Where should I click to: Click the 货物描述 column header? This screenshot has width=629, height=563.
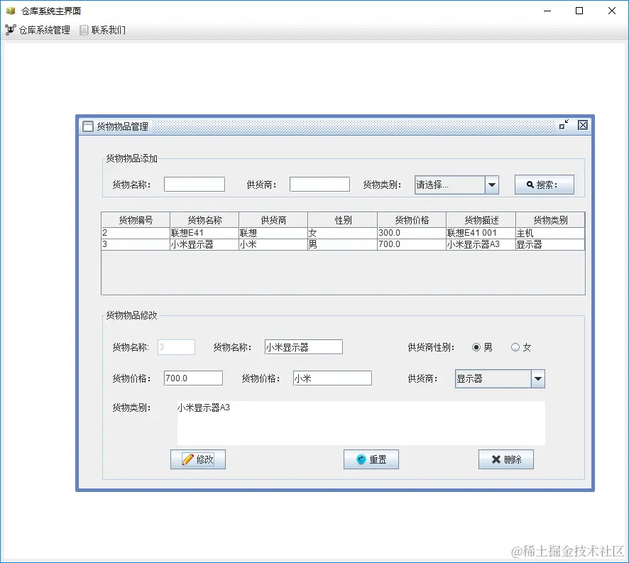coord(481,220)
